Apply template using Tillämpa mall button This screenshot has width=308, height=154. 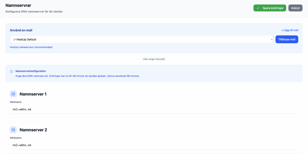(x=287, y=39)
